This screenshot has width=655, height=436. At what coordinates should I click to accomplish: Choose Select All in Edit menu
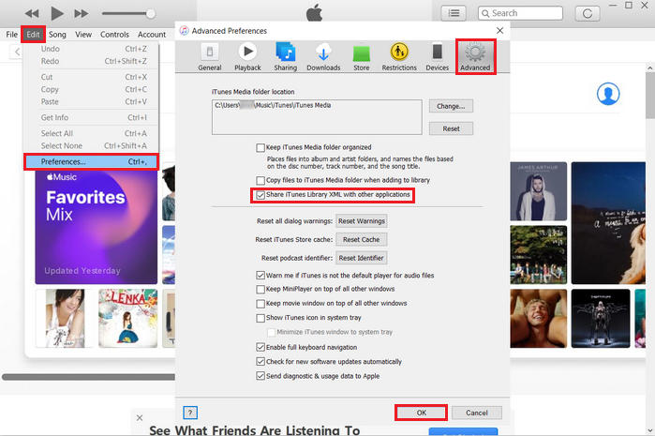point(92,133)
